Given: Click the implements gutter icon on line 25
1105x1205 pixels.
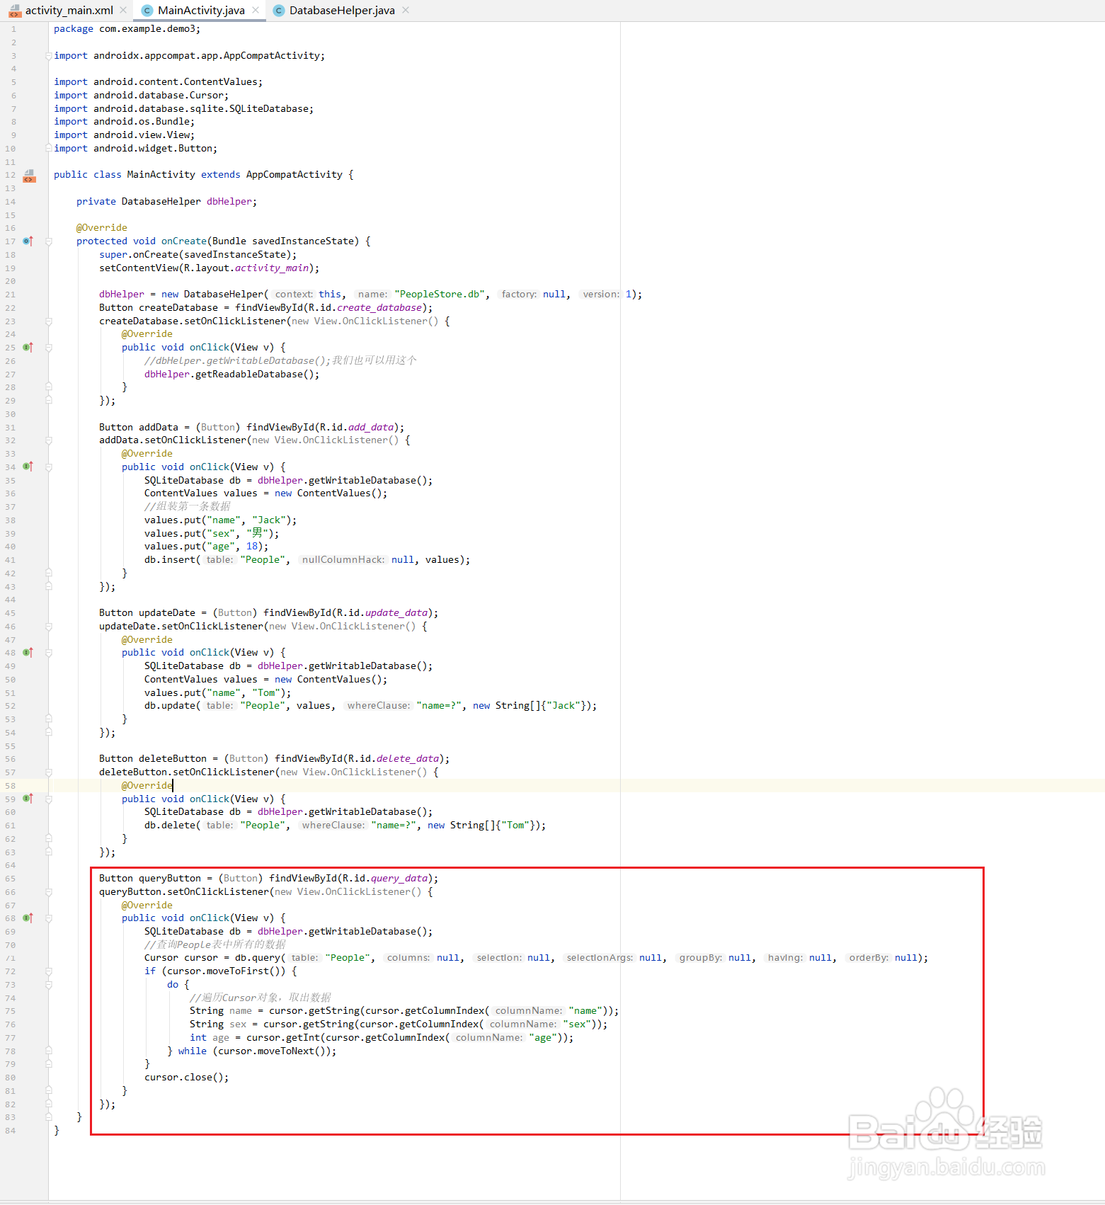Looking at the screenshot, I should [x=28, y=348].
